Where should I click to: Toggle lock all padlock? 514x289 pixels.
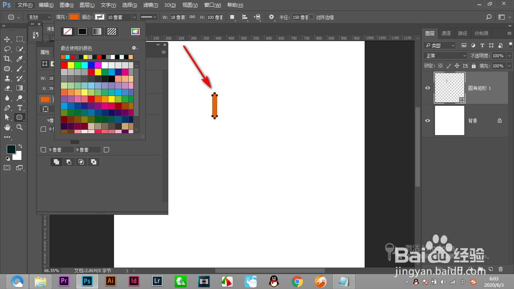point(473,65)
